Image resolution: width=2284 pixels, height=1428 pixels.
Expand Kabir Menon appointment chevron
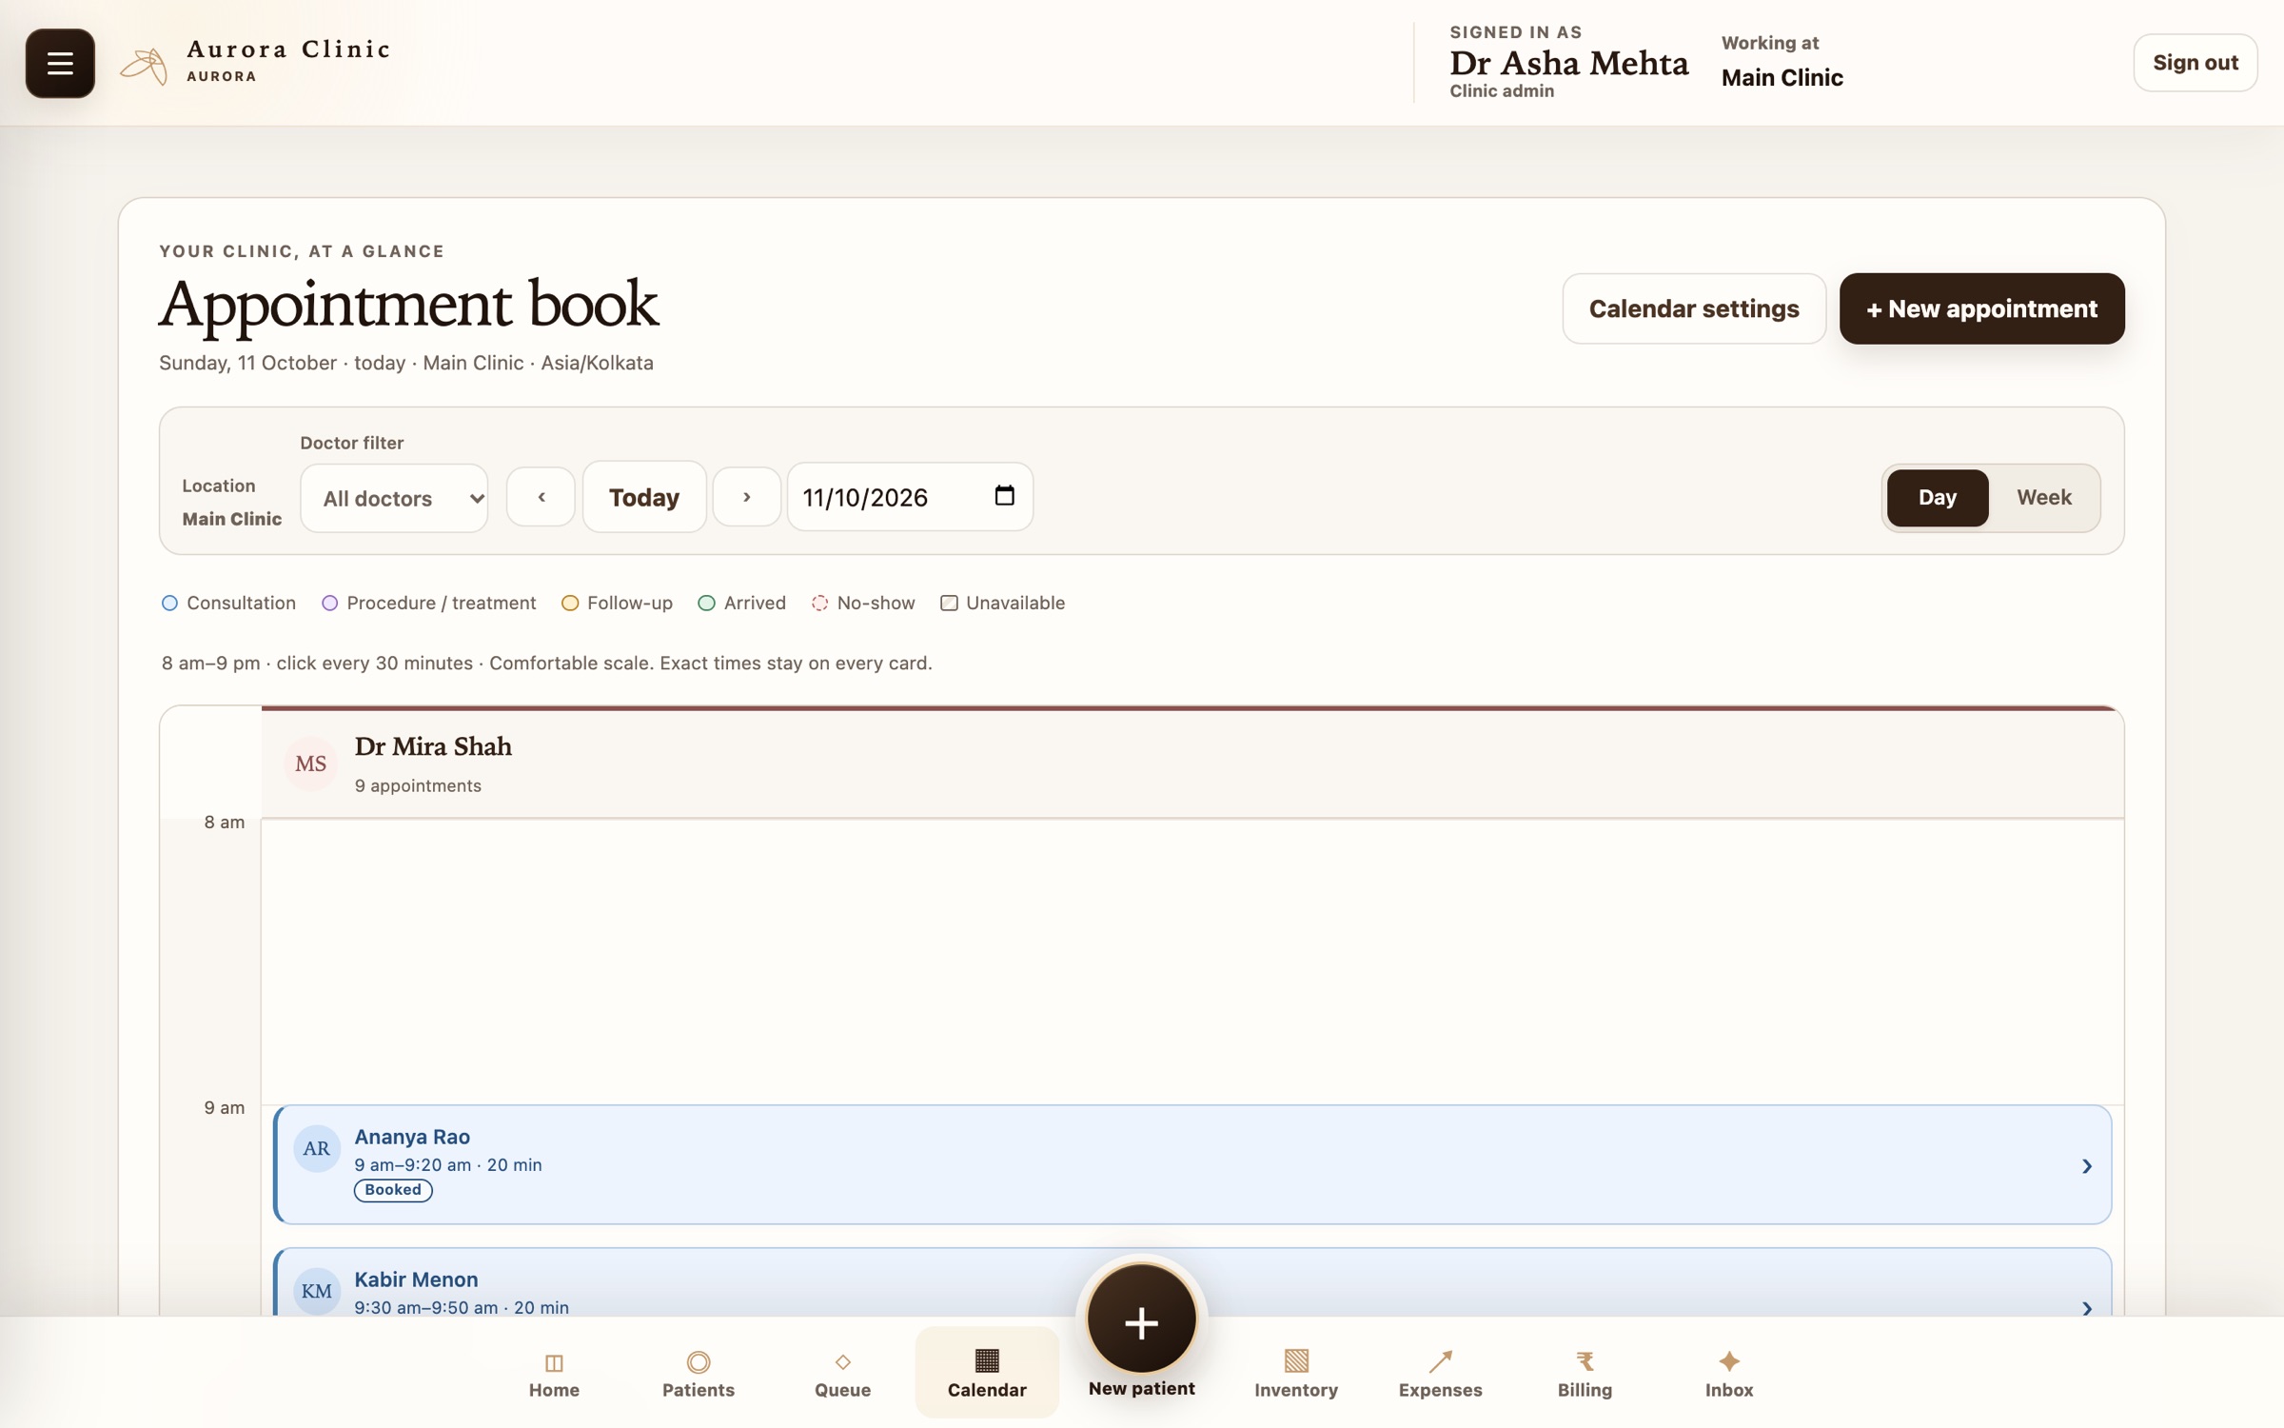(2086, 1308)
